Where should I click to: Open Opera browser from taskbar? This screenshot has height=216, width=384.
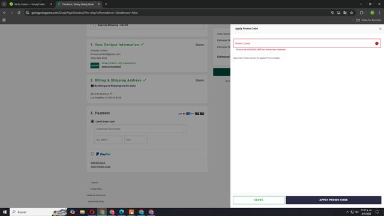(92, 212)
